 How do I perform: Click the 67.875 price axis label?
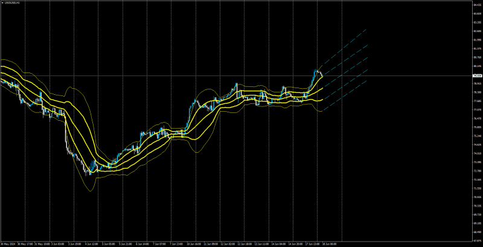tap(478, 241)
